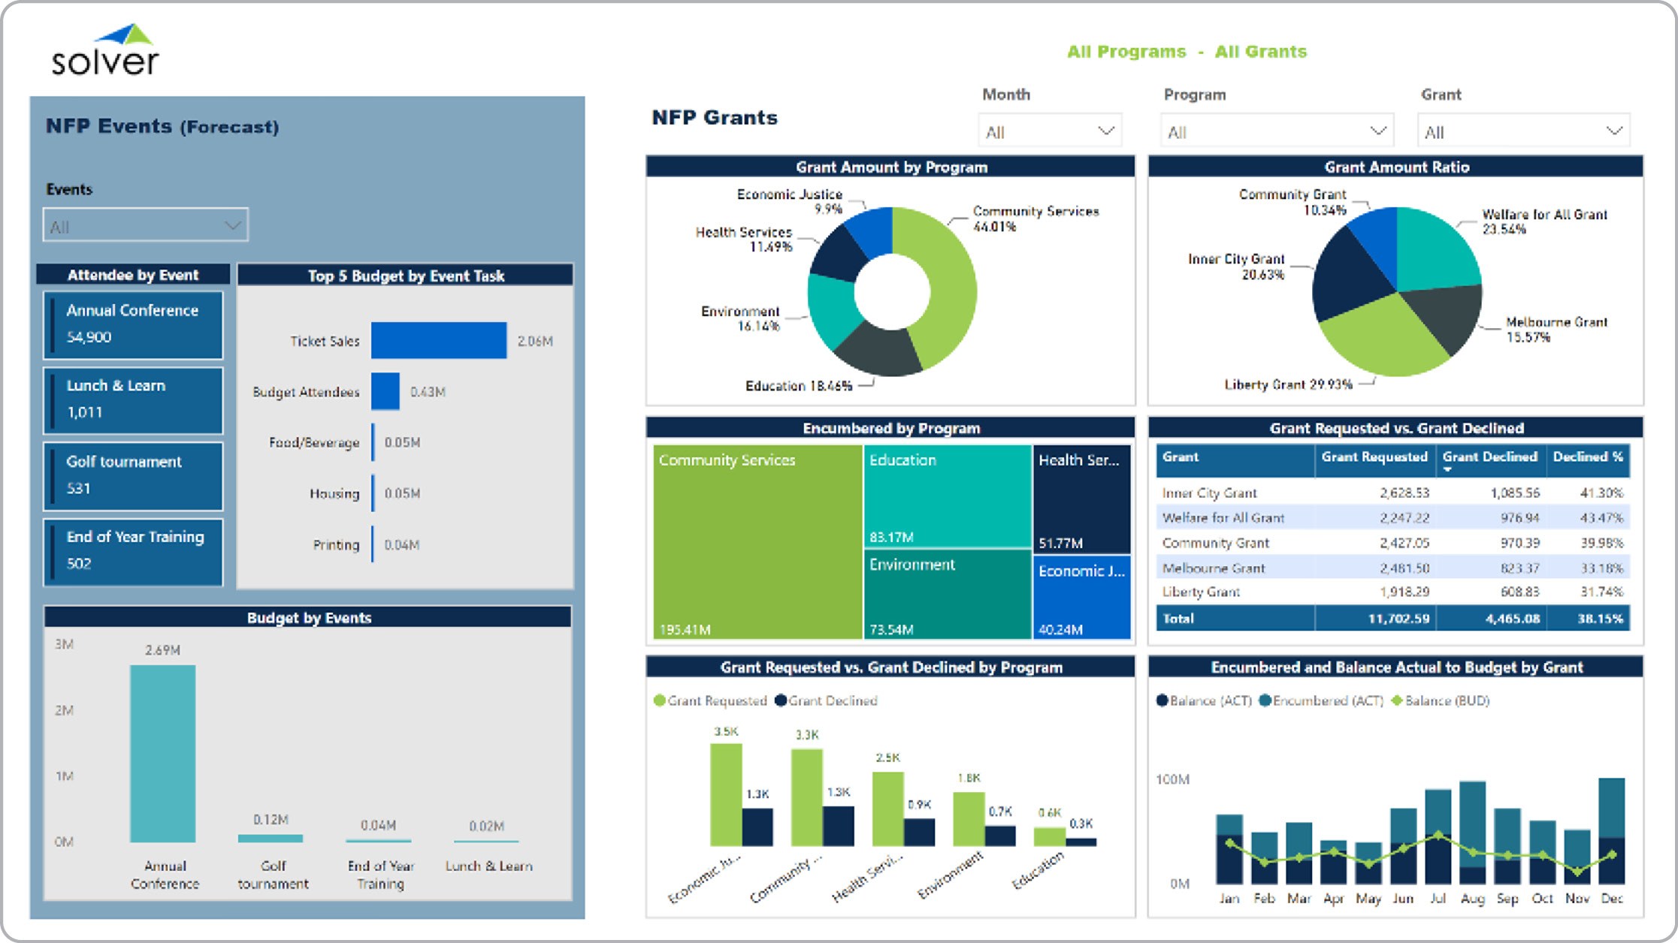Expand the Grant filter dropdown
This screenshot has width=1678, height=943.
(1522, 131)
